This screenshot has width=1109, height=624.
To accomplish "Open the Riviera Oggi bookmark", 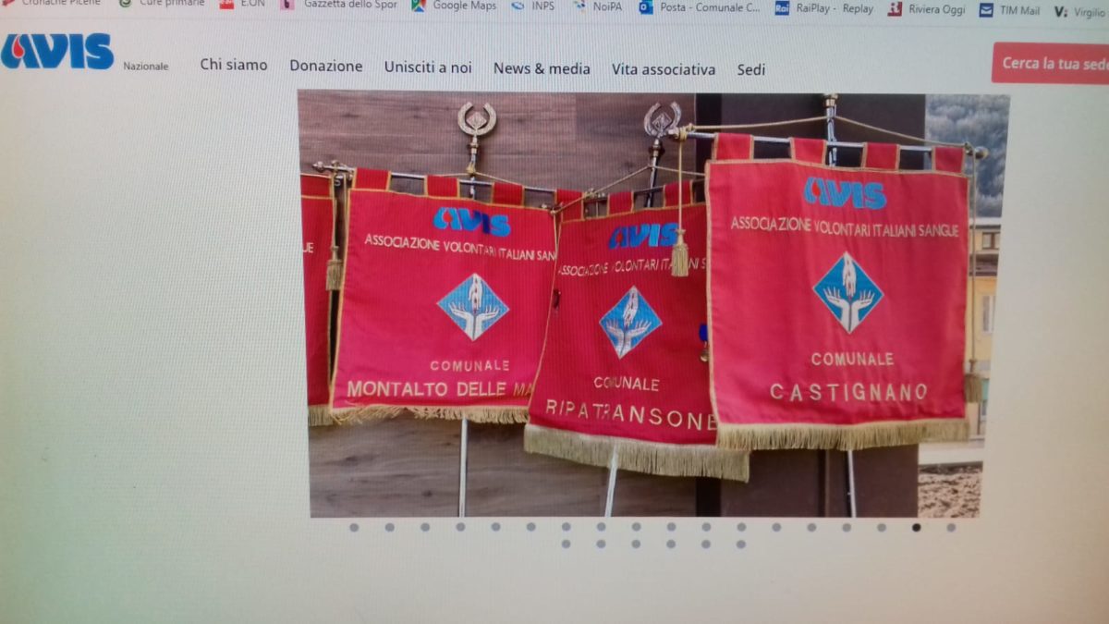I will 927,9.
